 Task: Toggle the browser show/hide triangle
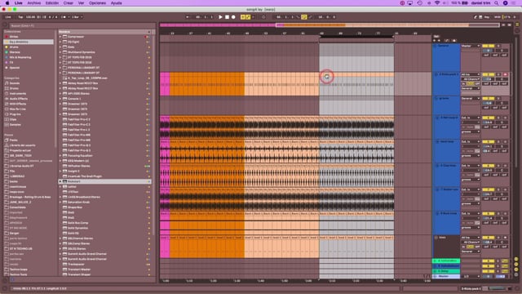tap(5, 25)
